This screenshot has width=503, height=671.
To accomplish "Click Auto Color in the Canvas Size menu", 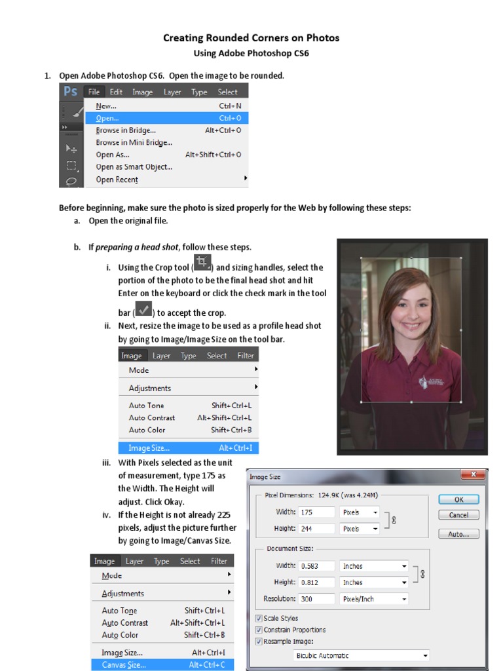I will 162,635.
